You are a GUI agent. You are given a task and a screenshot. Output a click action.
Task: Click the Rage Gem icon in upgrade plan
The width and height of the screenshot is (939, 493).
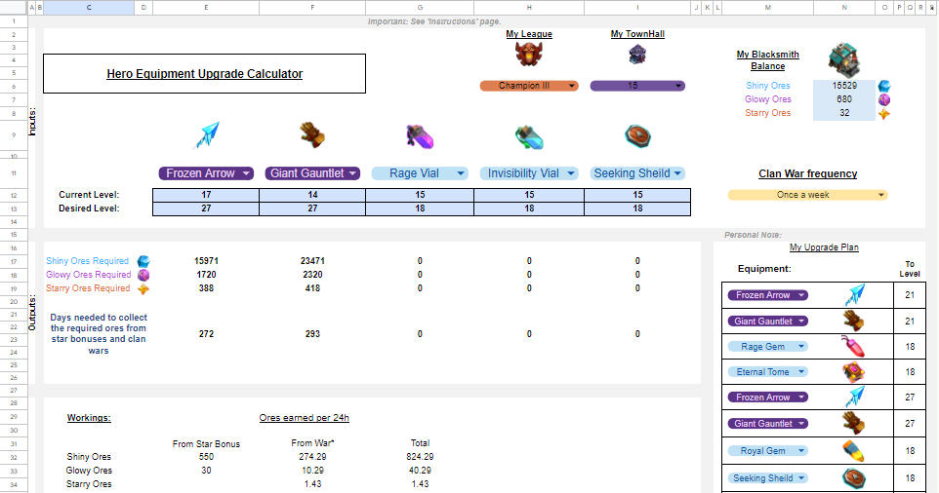pyautogui.click(x=853, y=347)
